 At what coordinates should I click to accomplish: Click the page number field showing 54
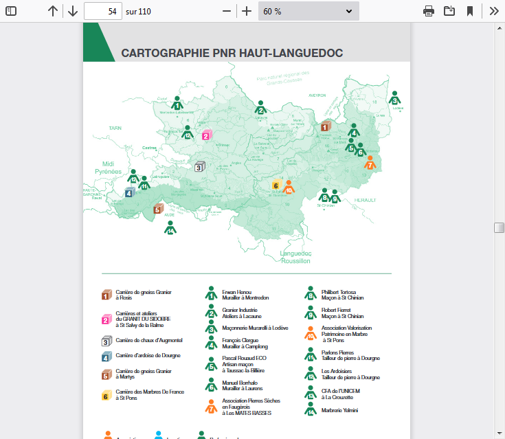pyautogui.click(x=103, y=11)
